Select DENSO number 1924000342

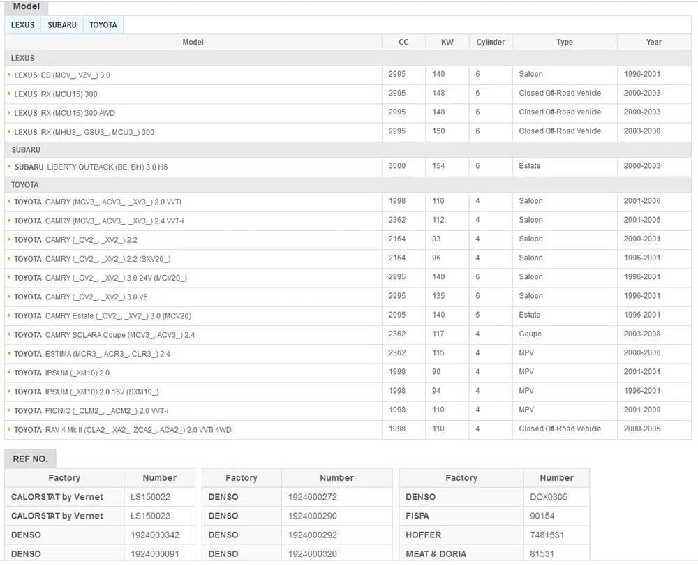coord(155,535)
